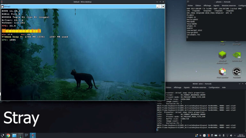
Task: Open Affichage menu in pkexec Konsole
Action: [x=207, y=5]
